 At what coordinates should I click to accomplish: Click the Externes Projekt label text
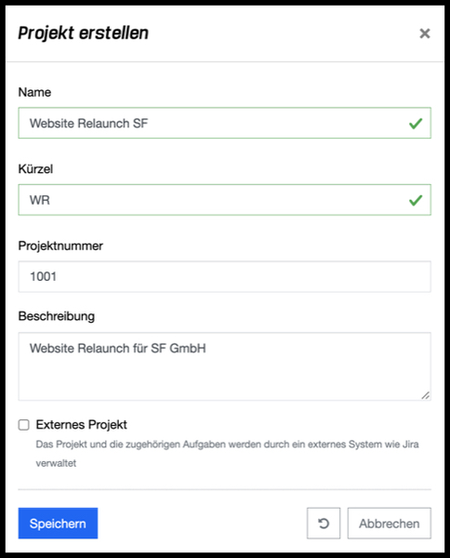(x=82, y=425)
